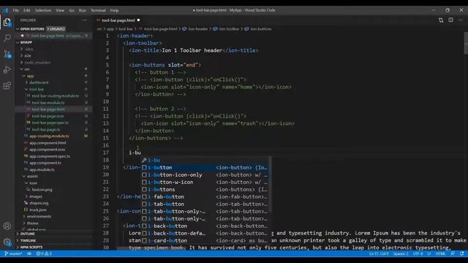Open the Explorer view in the activity bar
The image size is (468, 263).
[7, 22]
